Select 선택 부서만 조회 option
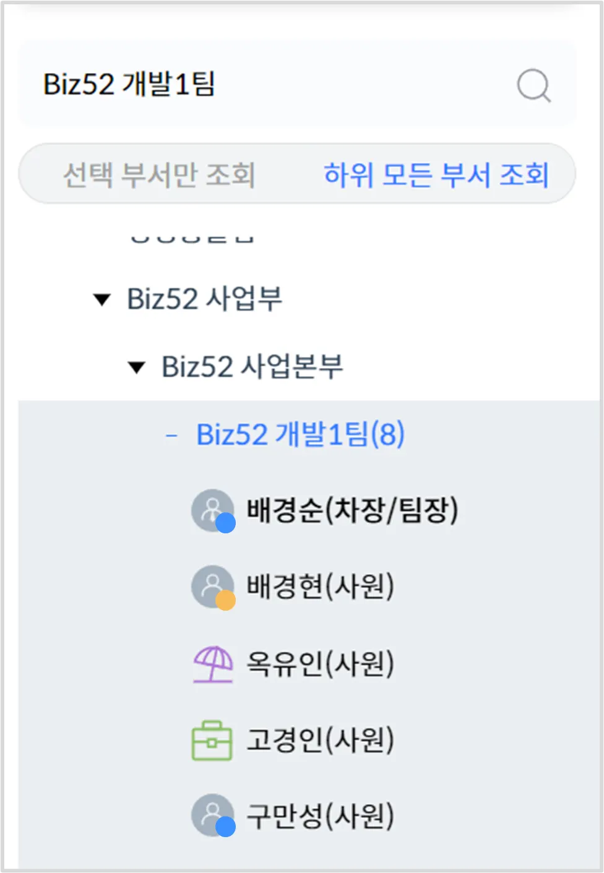Image resolution: width=604 pixels, height=873 pixels. click(x=159, y=174)
